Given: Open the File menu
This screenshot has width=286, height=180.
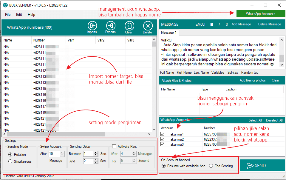Looking at the screenshot, I should [x=8, y=15].
